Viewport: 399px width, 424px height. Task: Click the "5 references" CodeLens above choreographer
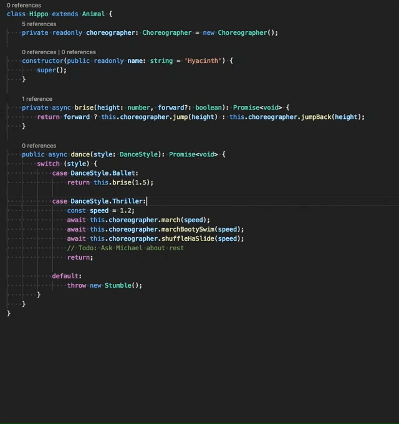pos(39,24)
